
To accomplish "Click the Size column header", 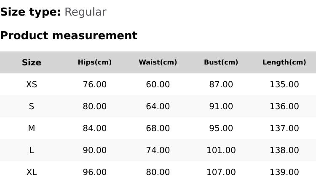I will pos(32,62).
